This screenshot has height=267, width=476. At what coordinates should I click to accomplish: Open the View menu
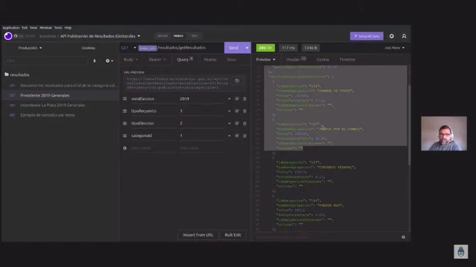pyautogui.click(x=34, y=27)
